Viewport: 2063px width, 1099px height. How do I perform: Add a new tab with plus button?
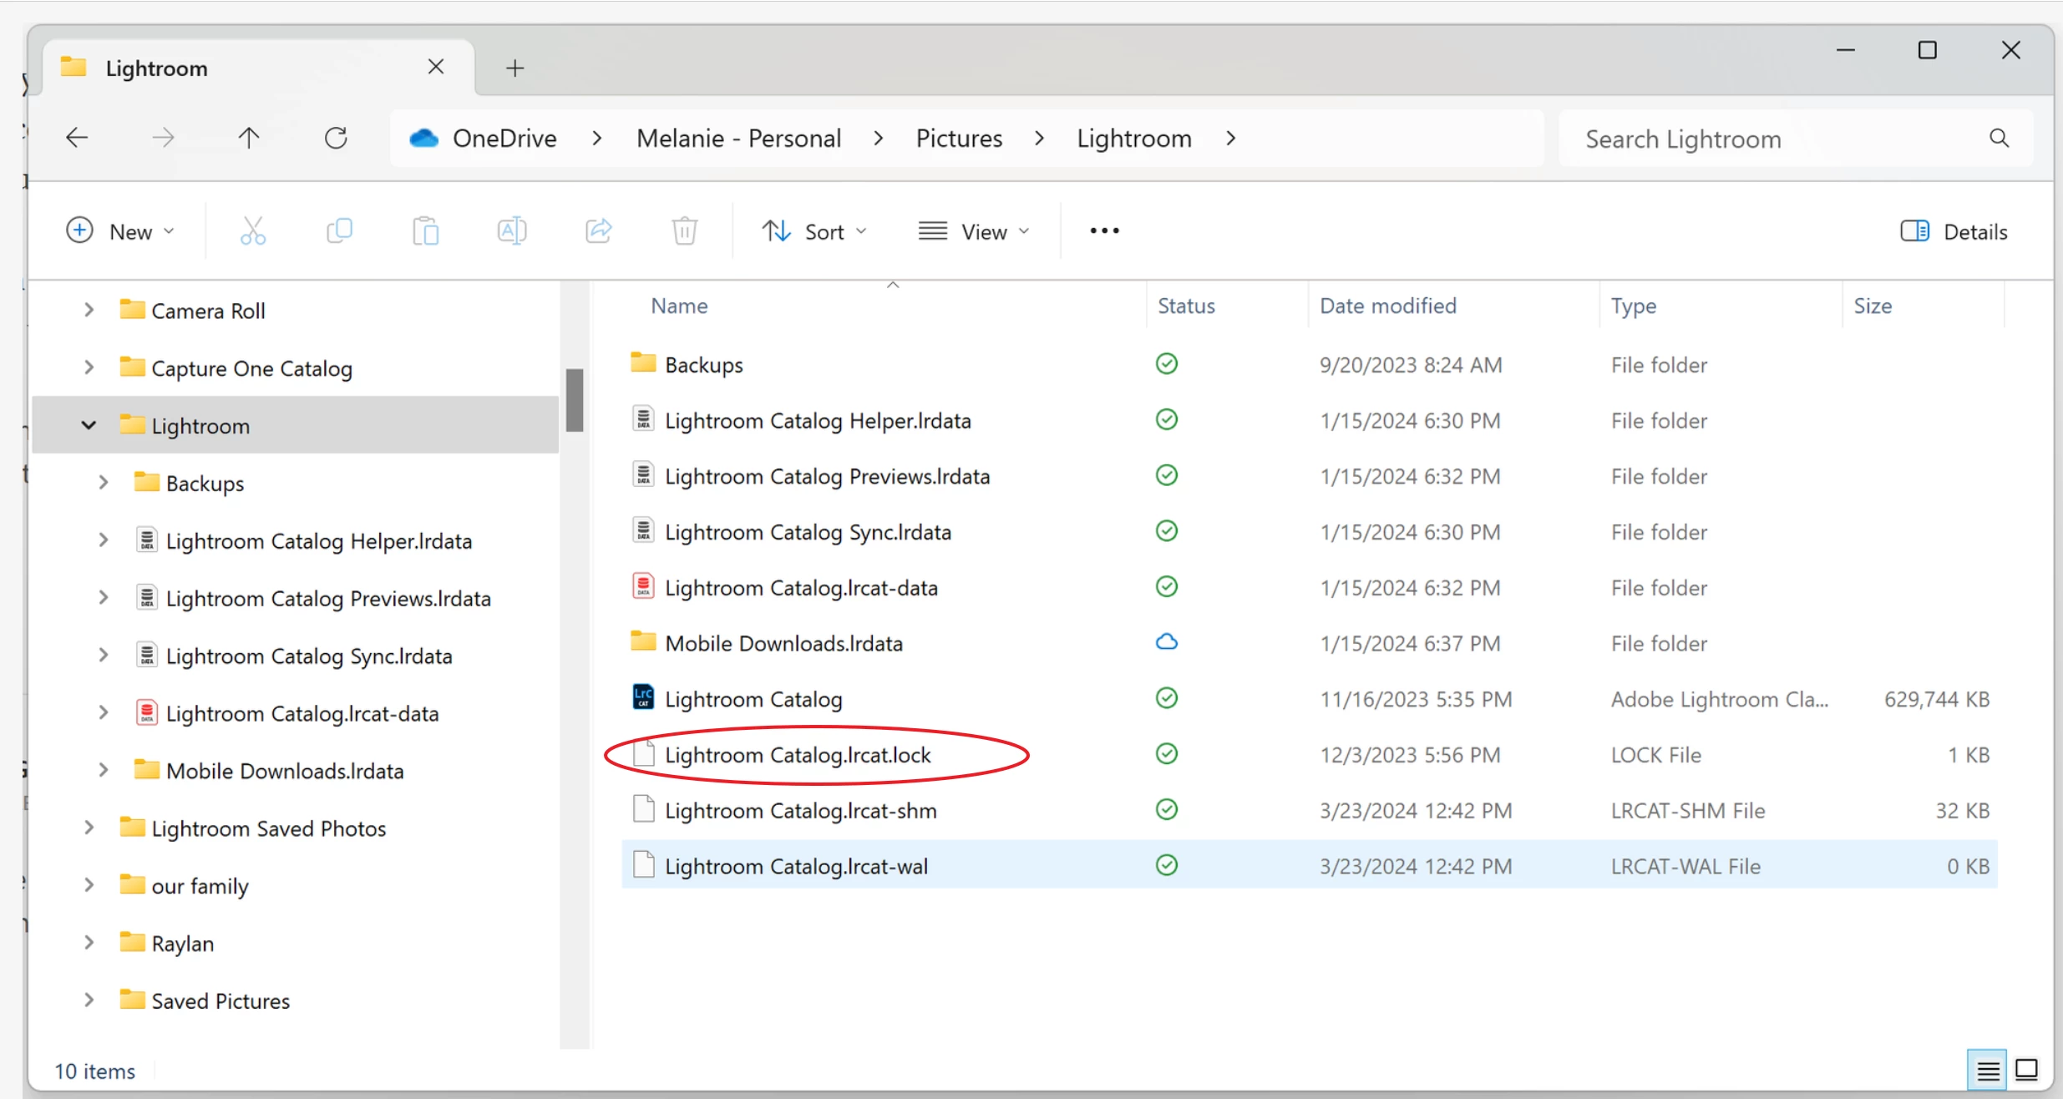[515, 68]
